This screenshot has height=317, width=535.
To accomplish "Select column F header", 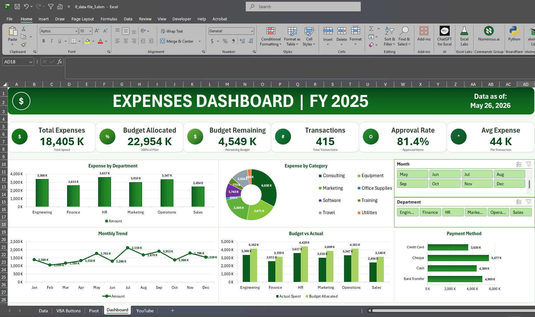I will point(104,84).
